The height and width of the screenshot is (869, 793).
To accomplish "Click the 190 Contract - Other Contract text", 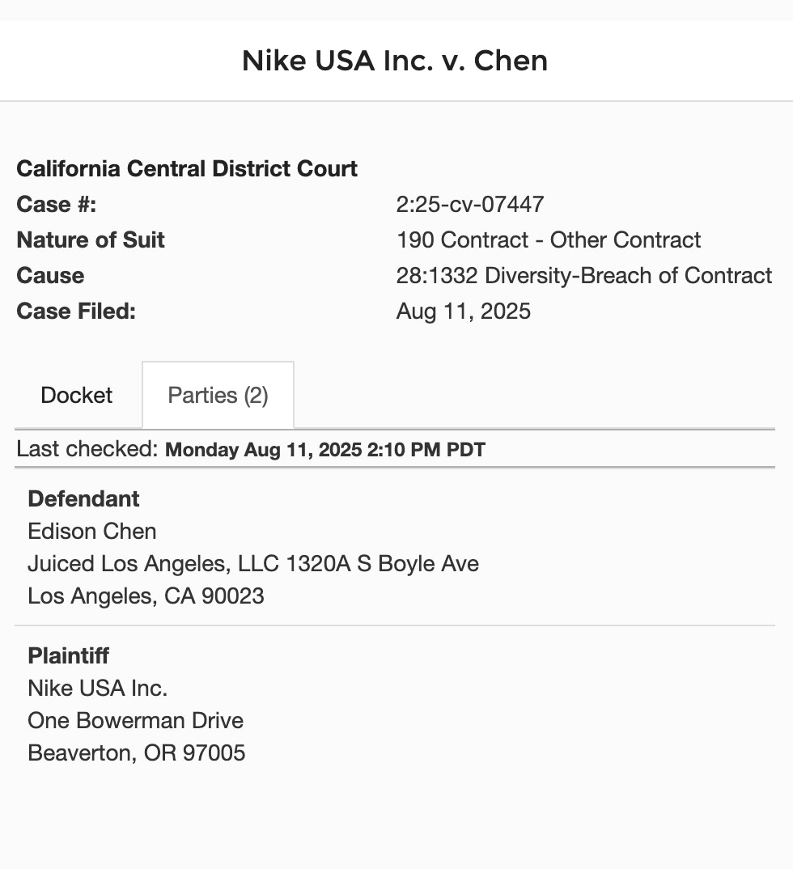I will pos(549,240).
